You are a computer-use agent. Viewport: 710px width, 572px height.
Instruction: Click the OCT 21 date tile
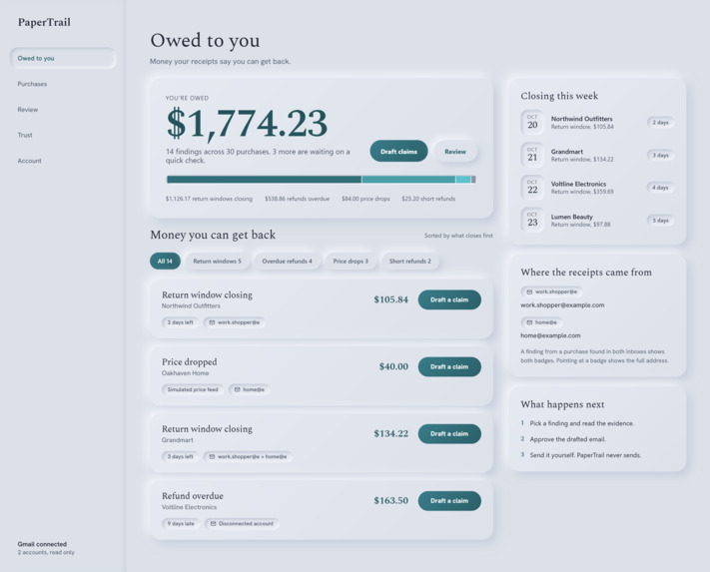click(x=532, y=155)
